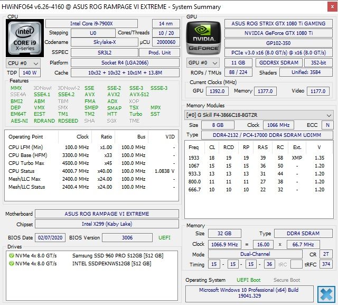Select the CPU Status row
Screen dimensions: 338x305
pyautogui.click(x=91, y=171)
